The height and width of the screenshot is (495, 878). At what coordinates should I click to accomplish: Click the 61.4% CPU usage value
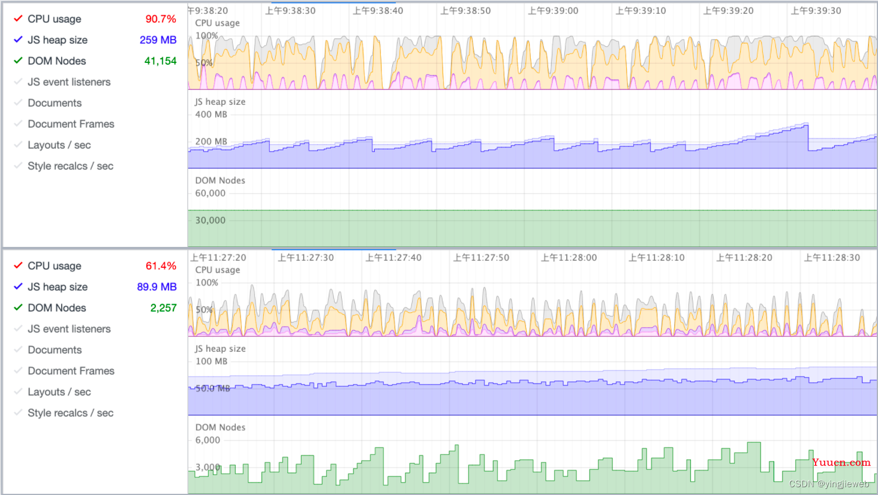[161, 265]
